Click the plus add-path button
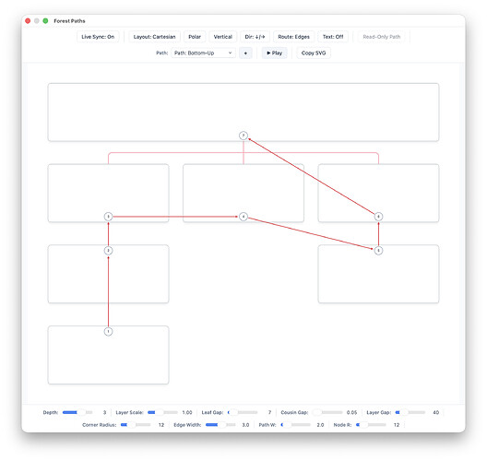This screenshot has width=487, height=461. pos(245,53)
